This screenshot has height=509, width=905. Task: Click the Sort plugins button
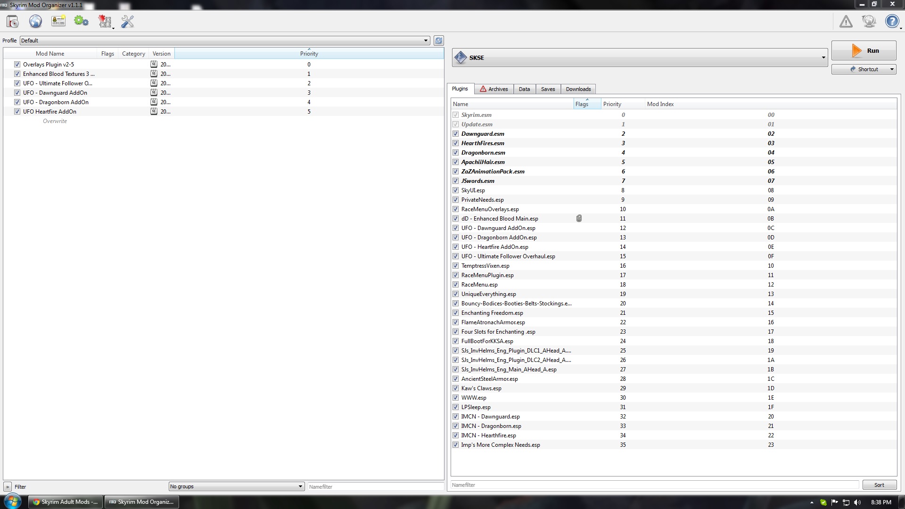(x=879, y=485)
